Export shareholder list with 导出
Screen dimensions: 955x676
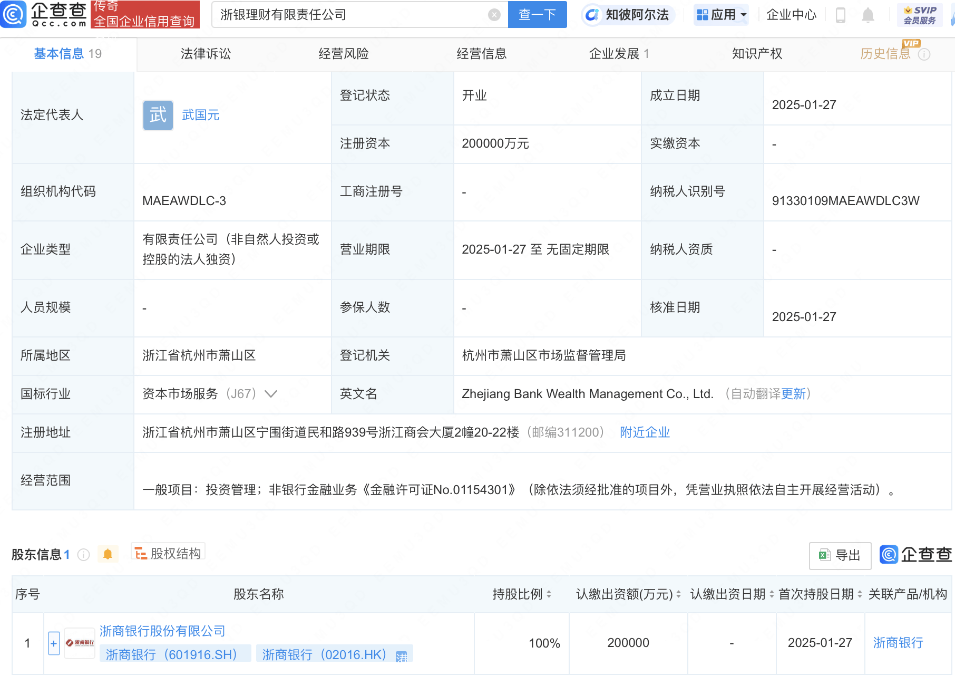(840, 555)
